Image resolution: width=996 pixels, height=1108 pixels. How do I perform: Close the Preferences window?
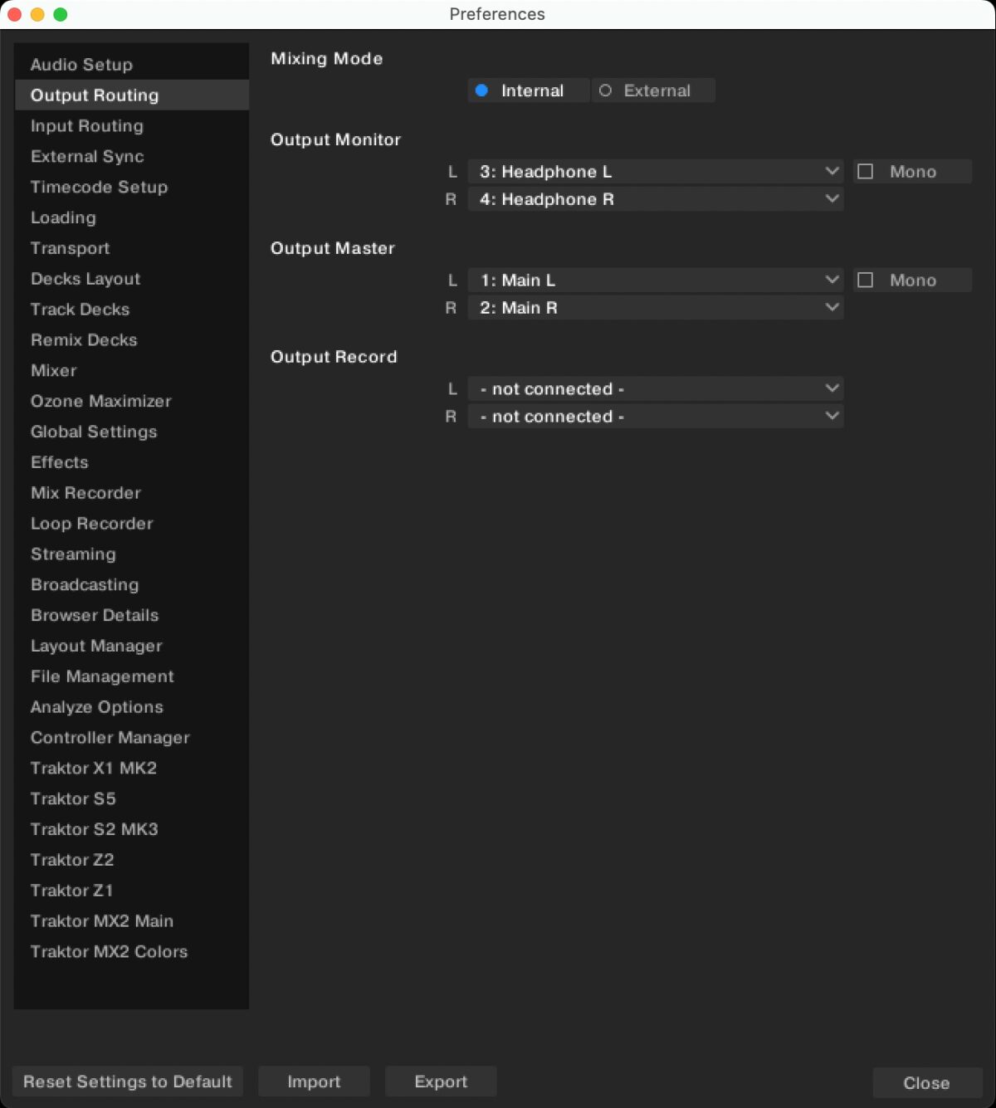click(926, 1083)
